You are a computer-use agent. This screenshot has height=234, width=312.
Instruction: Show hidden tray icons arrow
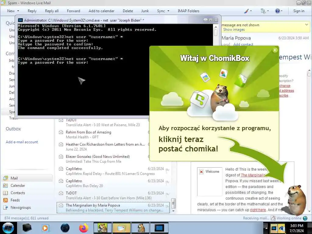click(x=266, y=228)
